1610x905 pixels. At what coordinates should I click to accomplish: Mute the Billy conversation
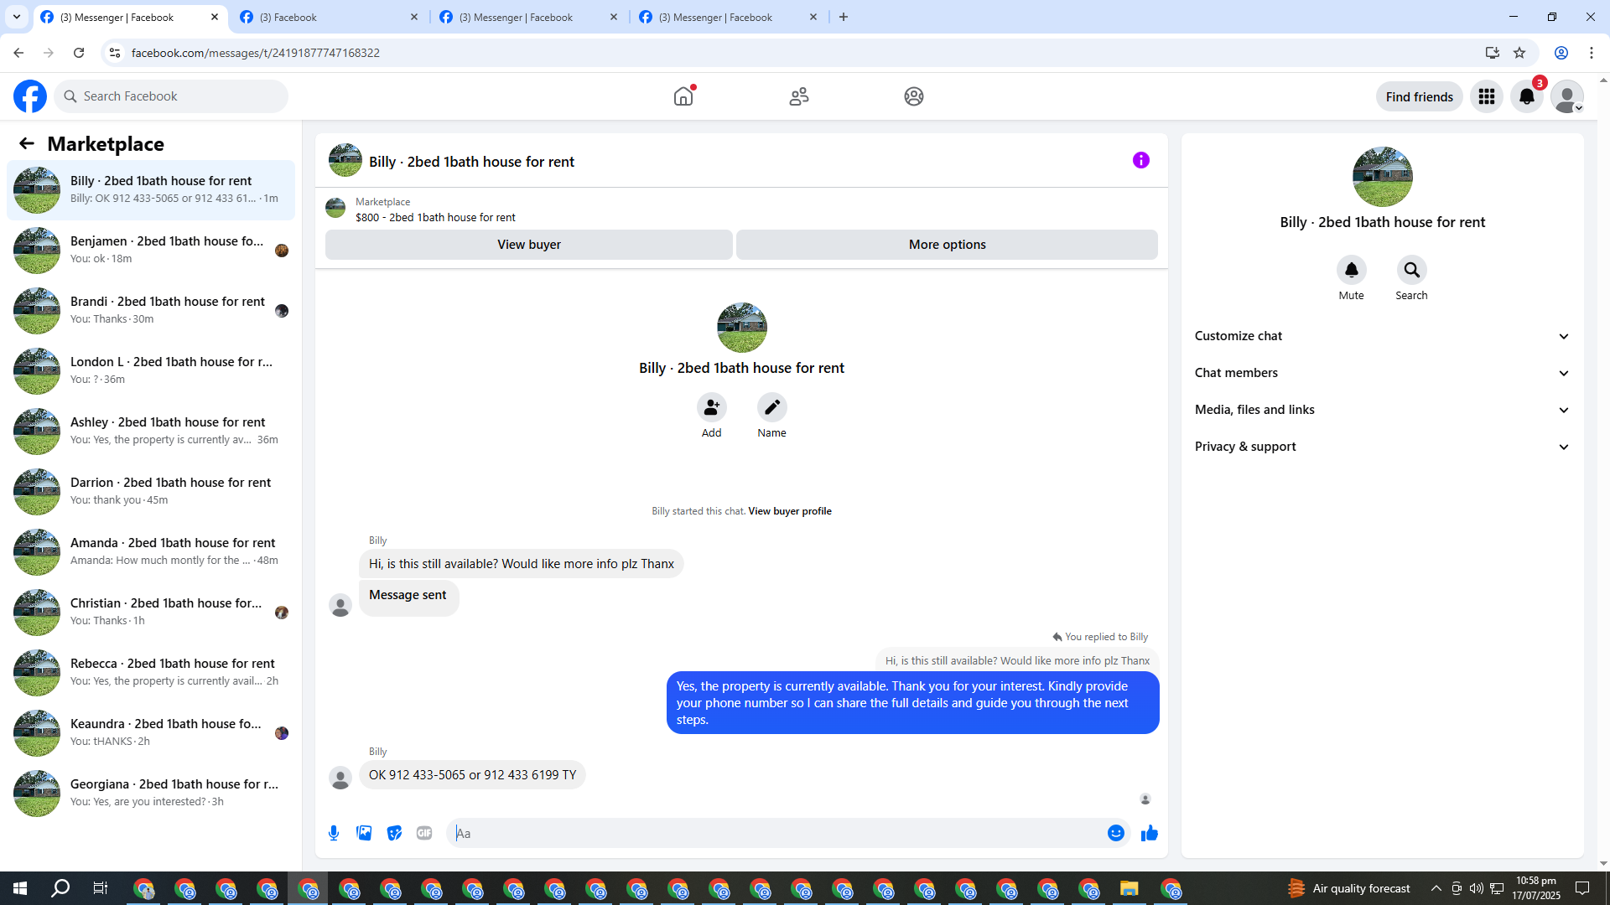[x=1352, y=270]
